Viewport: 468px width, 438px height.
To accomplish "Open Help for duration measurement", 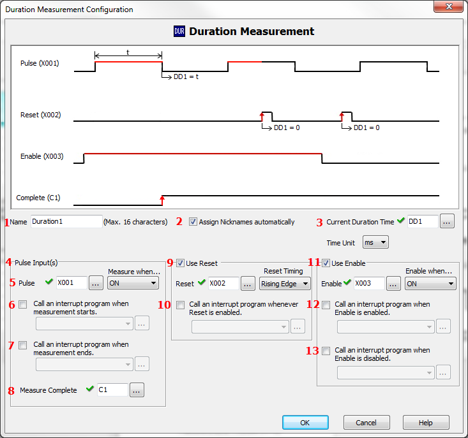I will (426, 423).
